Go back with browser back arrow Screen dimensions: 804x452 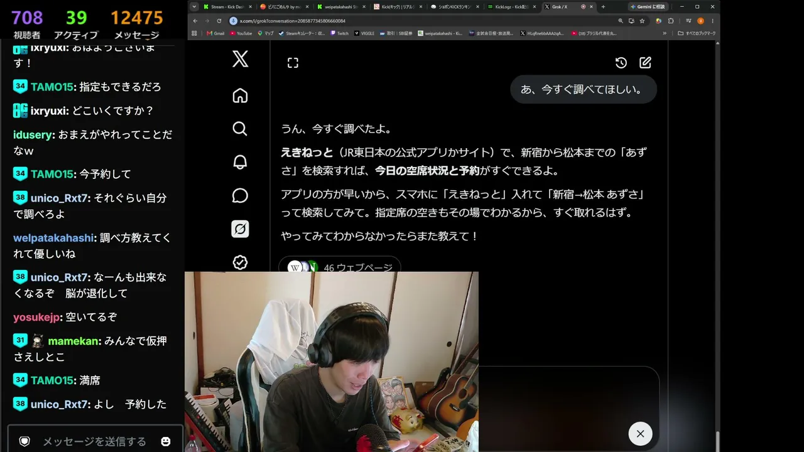click(195, 21)
